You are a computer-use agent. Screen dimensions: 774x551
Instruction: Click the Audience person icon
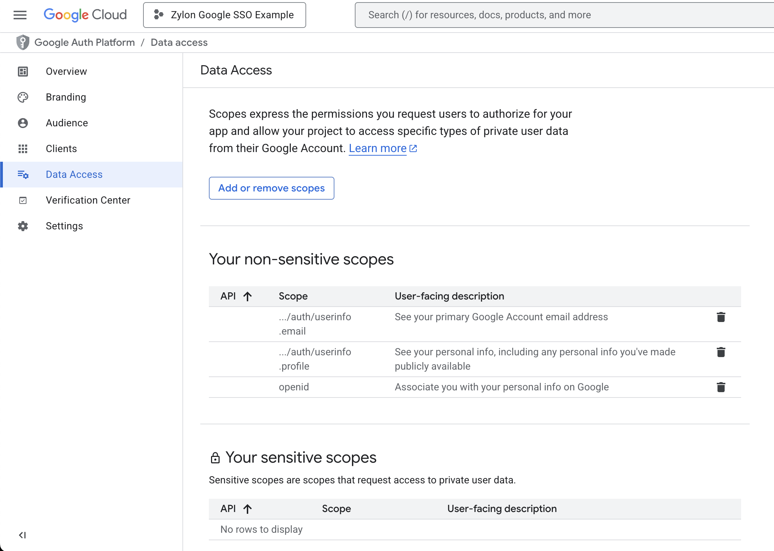23,123
